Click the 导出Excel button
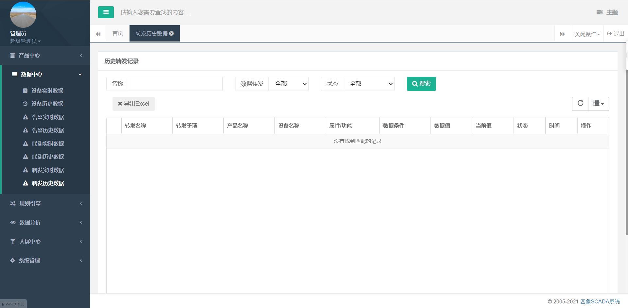 click(x=133, y=104)
